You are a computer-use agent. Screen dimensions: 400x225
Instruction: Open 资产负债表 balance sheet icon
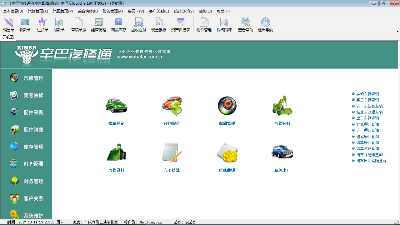(x=181, y=25)
